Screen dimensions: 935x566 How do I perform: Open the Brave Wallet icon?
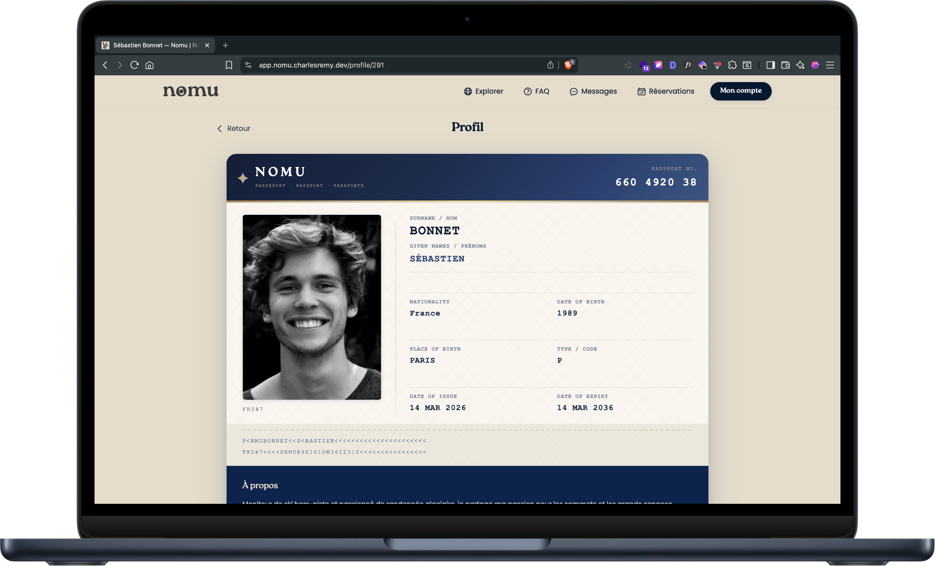point(785,65)
